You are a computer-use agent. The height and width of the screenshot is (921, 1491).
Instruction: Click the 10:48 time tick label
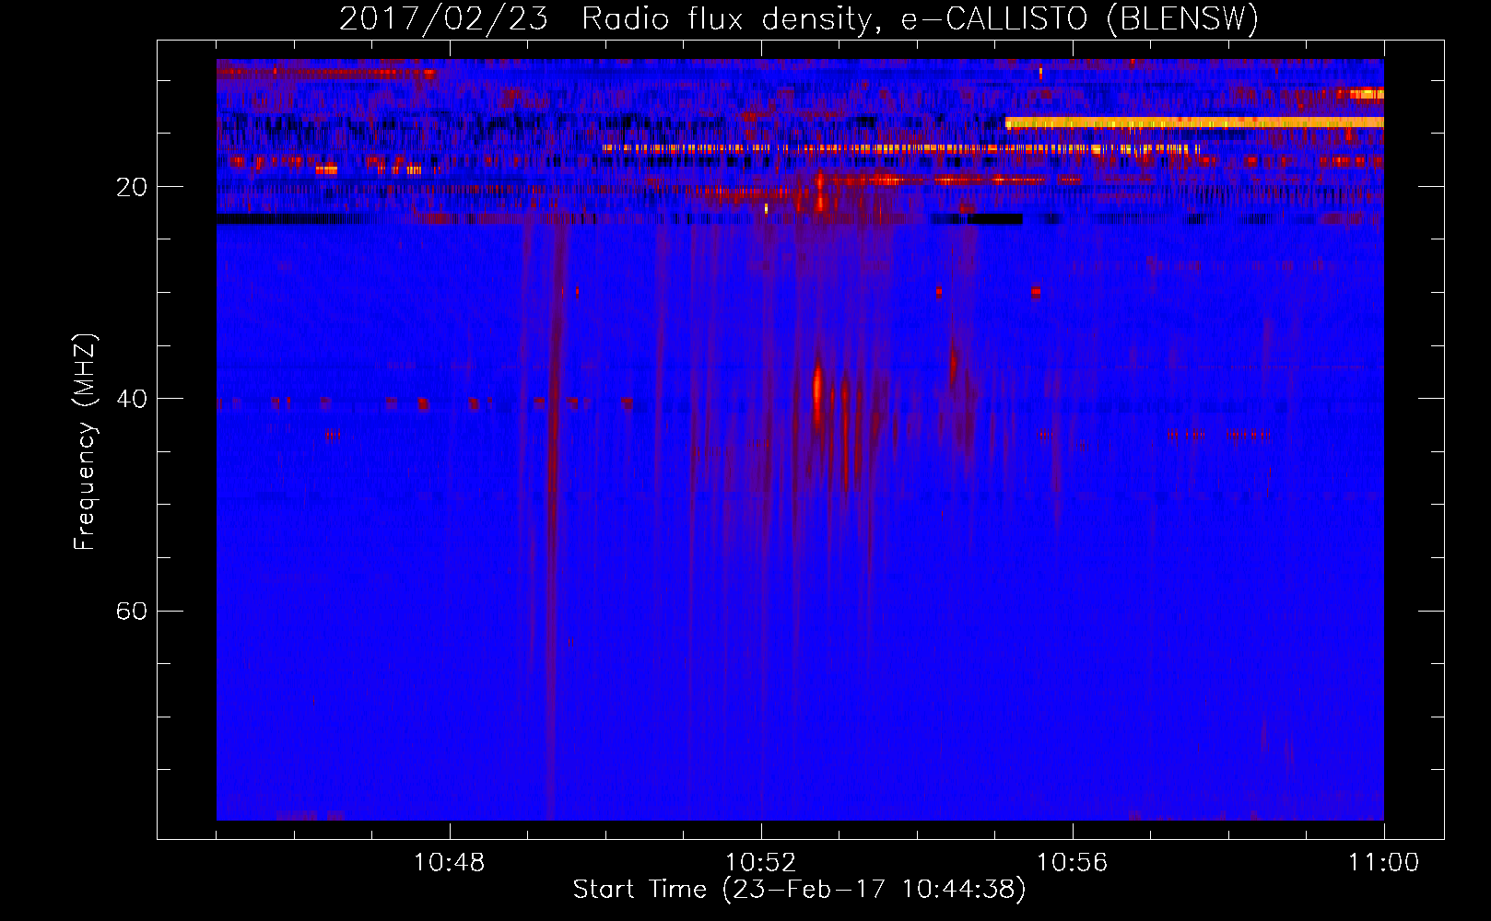pyautogui.click(x=450, y=862)
